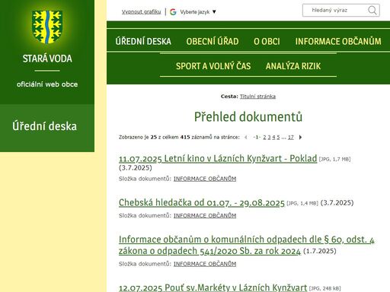Click INFORMACE OBČANŮM folder under Chebská hledačka
Image resolution: width=390 pixels, height=292 pixels.
[x=205, y=215]
